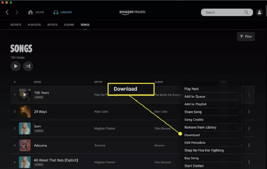Toggle shuffle for the Songs list
This screenshot has height=169, width=267.
click(28, 66)
